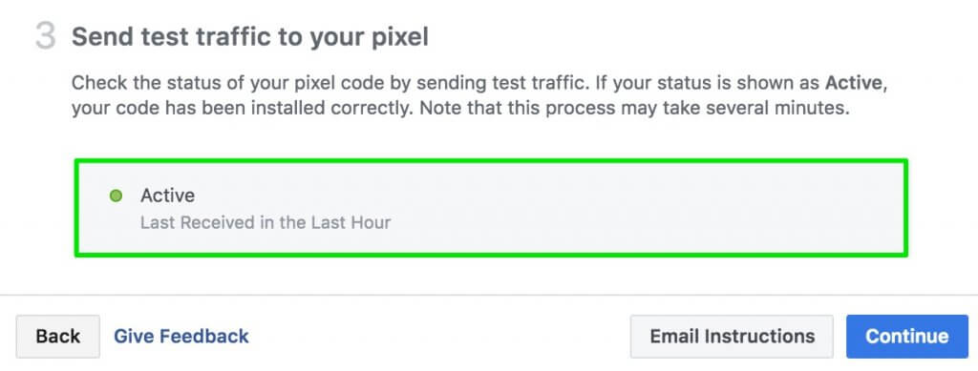Click the Send test traffic to your pixel heading
Image resolution: width=978 pixels, height=371 pixels.
[250, 37]
